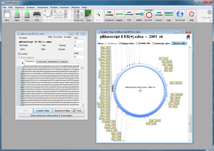Open the Window menu
Screen dimensions: 214x151
click(x=76, y=7)
